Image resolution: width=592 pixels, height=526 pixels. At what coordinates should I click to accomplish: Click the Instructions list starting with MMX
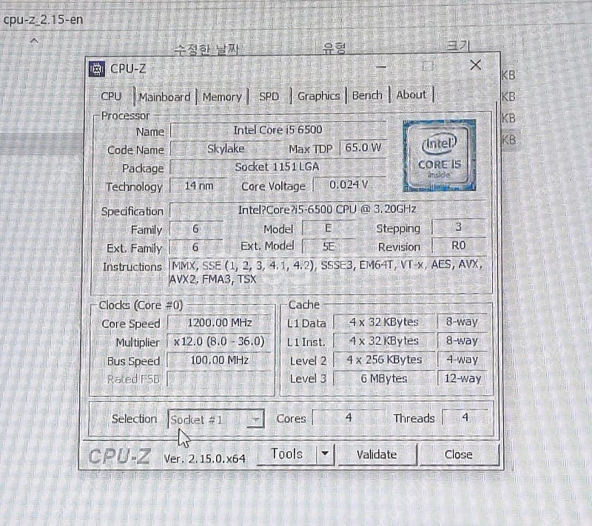point(327,272)
